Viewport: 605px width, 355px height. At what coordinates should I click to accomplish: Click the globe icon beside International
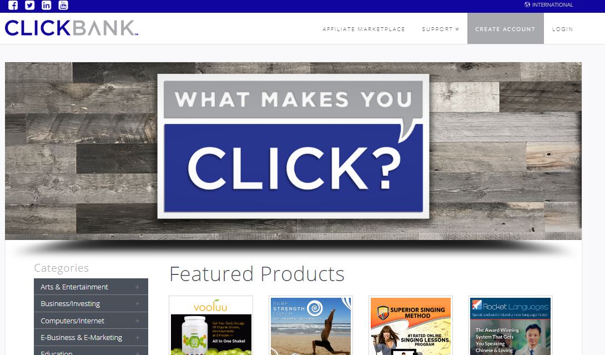[x=527, y=4]
